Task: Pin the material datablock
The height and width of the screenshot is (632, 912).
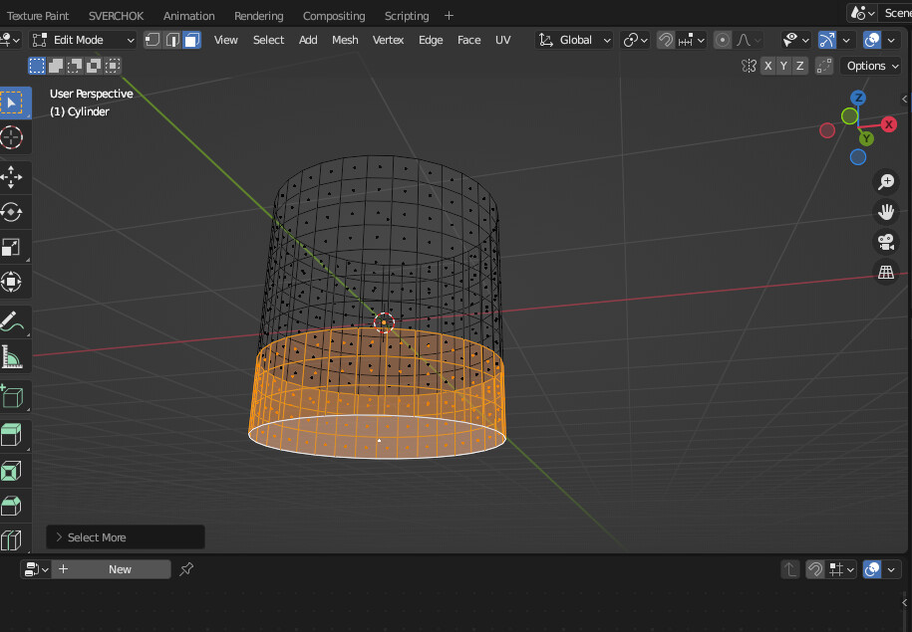Action: pos(186,568)
